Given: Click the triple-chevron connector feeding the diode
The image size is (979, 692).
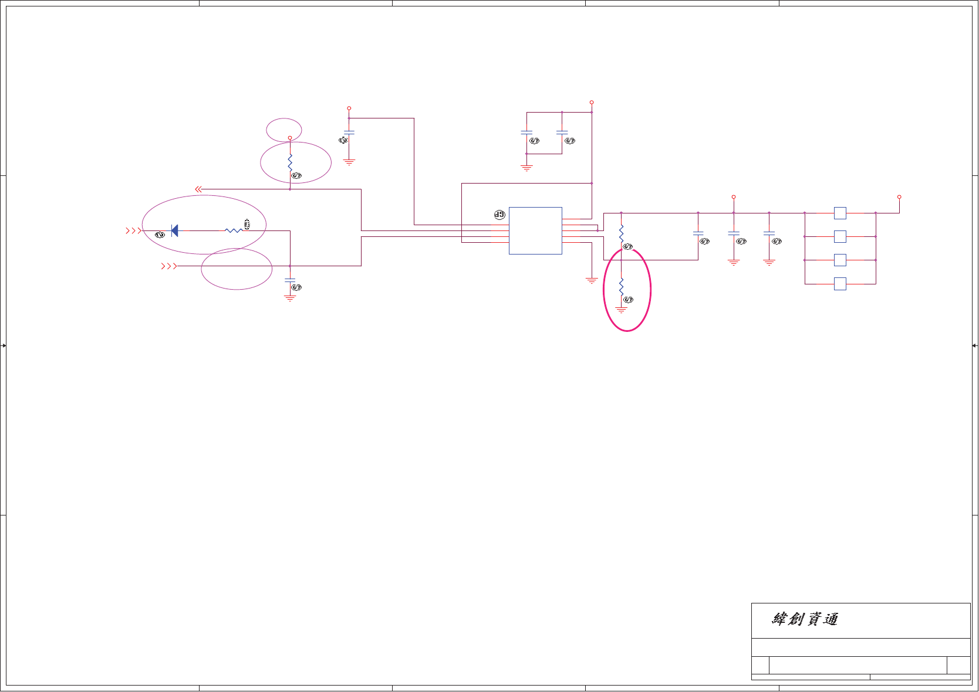Looking at the screenshot, I should 134,231.
